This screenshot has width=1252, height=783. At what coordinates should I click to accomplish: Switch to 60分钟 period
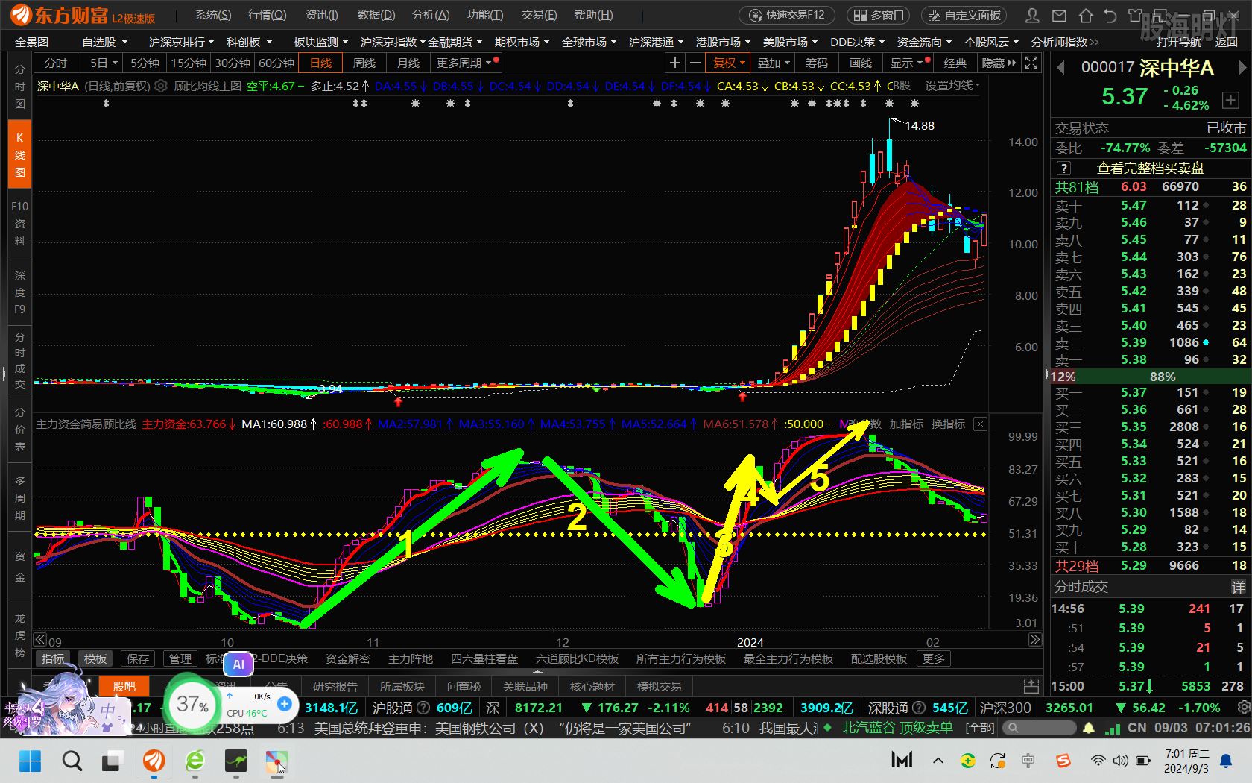[276, 63]
